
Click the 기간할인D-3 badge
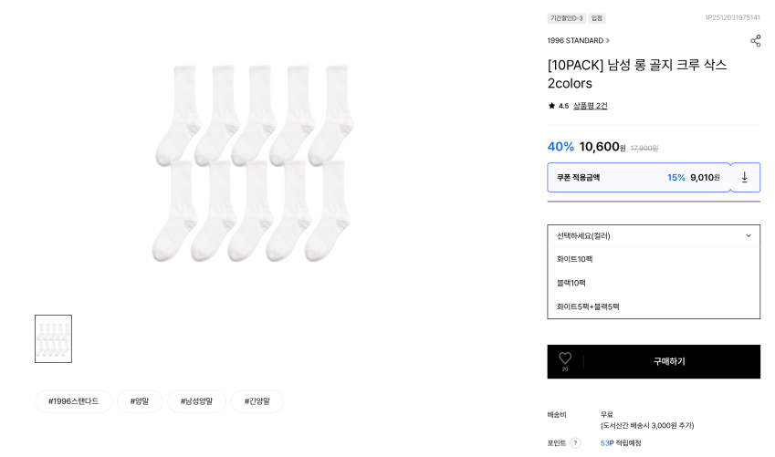[566, 18]
